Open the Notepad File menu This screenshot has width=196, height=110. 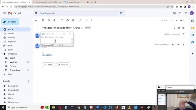43,37
